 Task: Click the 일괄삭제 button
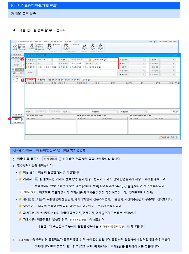click(50, 80)
